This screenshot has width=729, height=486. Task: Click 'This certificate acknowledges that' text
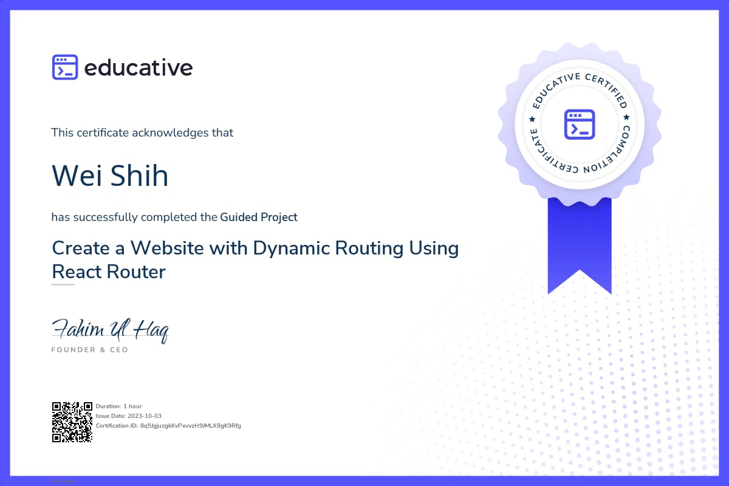(x=142, y=132)
